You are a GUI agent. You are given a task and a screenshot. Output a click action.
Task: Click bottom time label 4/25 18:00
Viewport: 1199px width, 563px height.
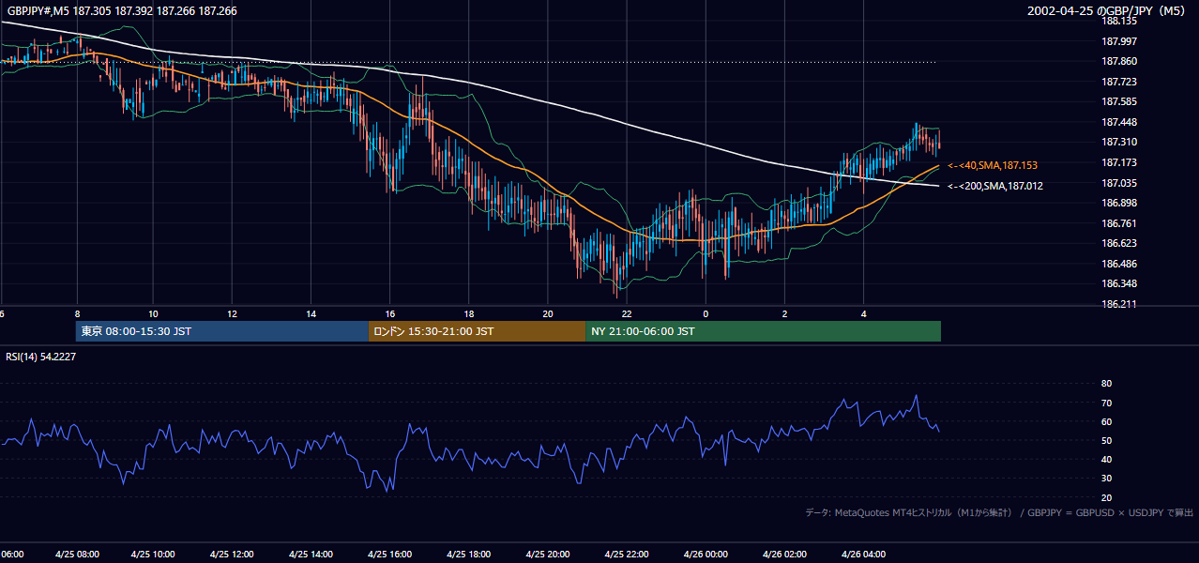pyautogui.click(x=469, y=554)
